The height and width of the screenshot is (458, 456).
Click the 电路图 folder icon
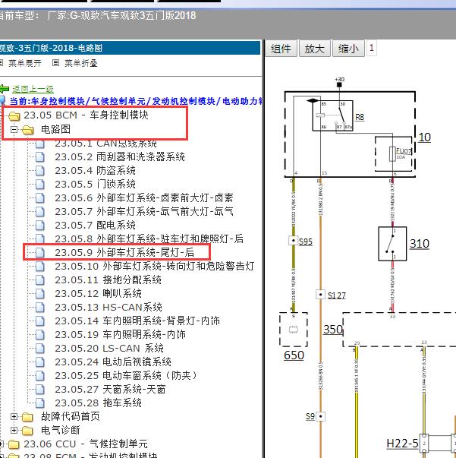pos(28,129)
